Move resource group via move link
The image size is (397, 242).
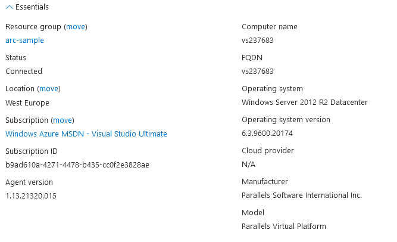(76, 27)
